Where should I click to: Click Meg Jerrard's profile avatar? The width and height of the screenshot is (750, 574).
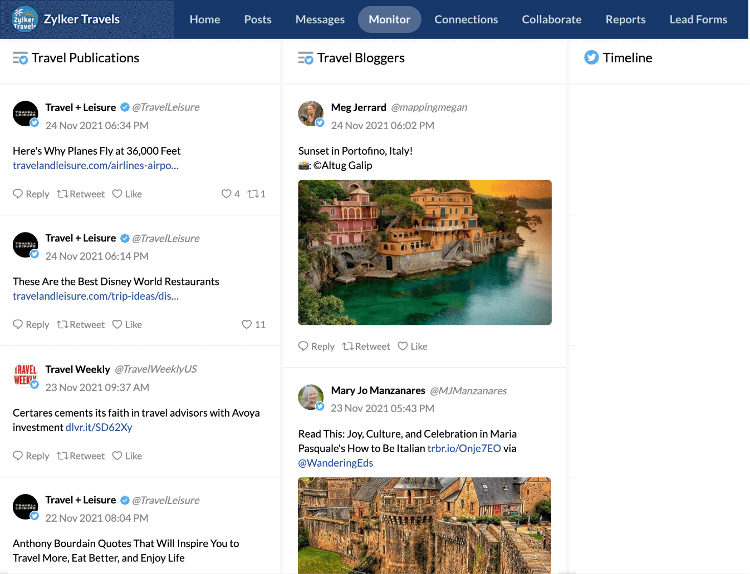(311, 113)
